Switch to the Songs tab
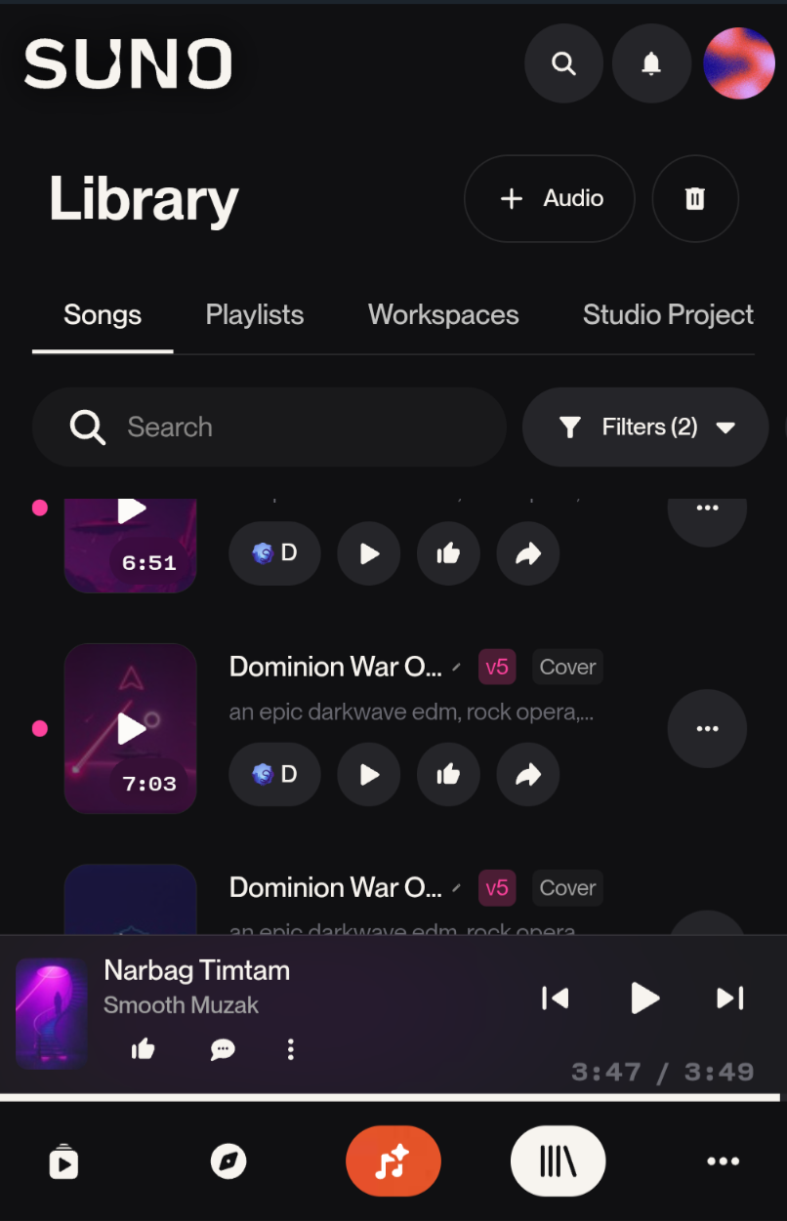Image resolution: width=787 pixels, height=1221 pixels. click(103, 315)
